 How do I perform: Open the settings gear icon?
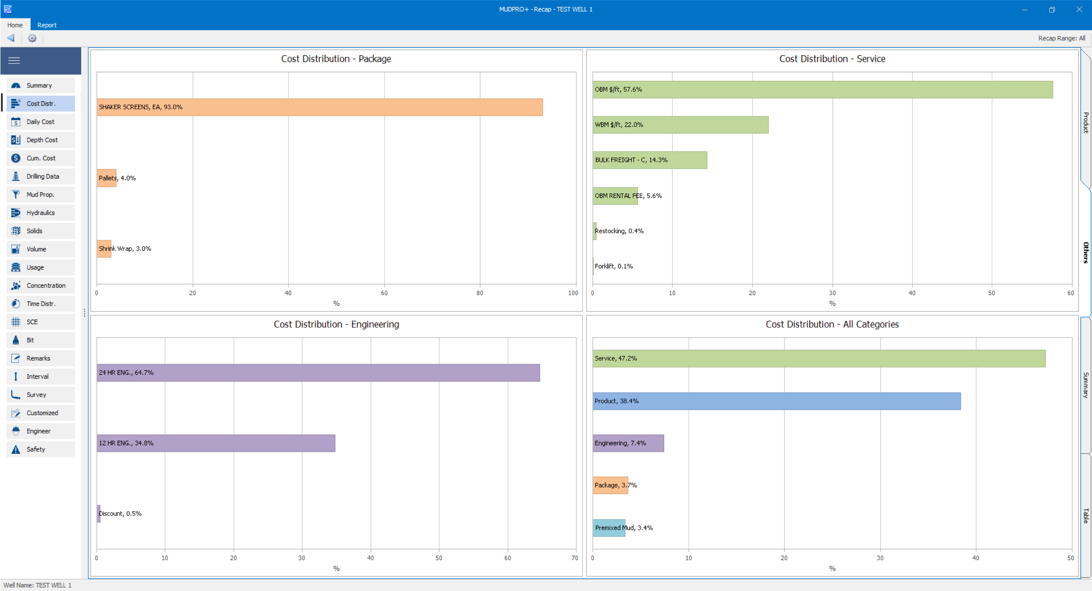point(32,38)
